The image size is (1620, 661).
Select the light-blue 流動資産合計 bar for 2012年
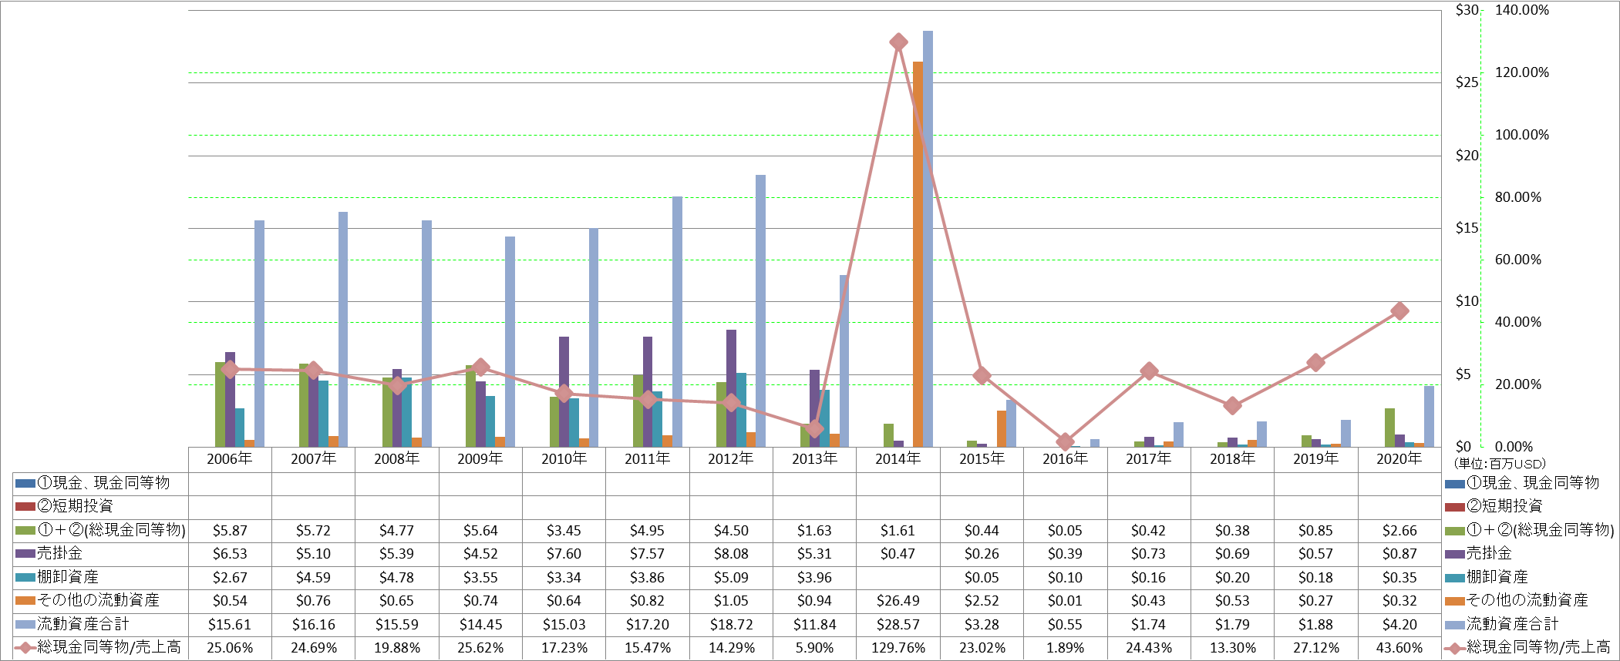pyautogui.click(x=760, y=310)
